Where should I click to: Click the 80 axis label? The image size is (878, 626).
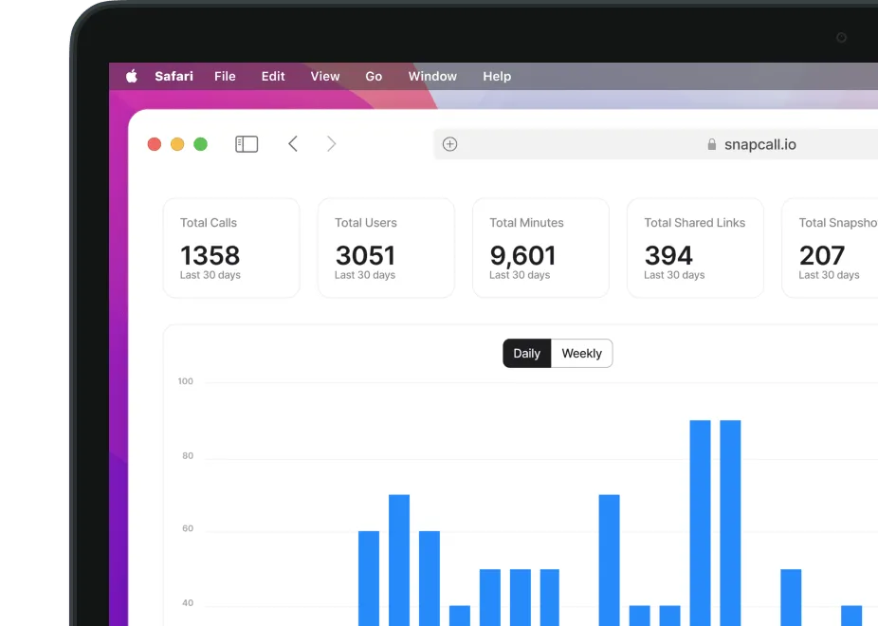[188, 456]
